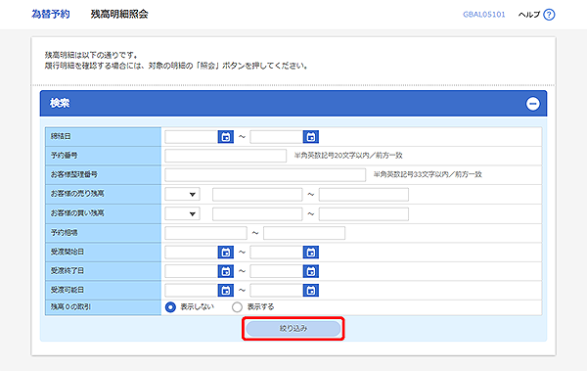Screen dimensions: 587x371
Task: Click the help question mark icon
Action: (x=549, y=15)
